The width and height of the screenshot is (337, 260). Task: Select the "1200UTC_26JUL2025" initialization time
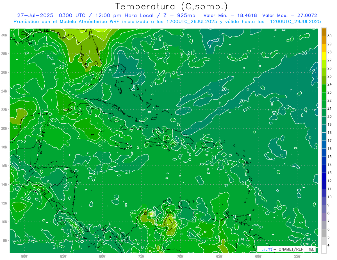(x=192, y=22)
